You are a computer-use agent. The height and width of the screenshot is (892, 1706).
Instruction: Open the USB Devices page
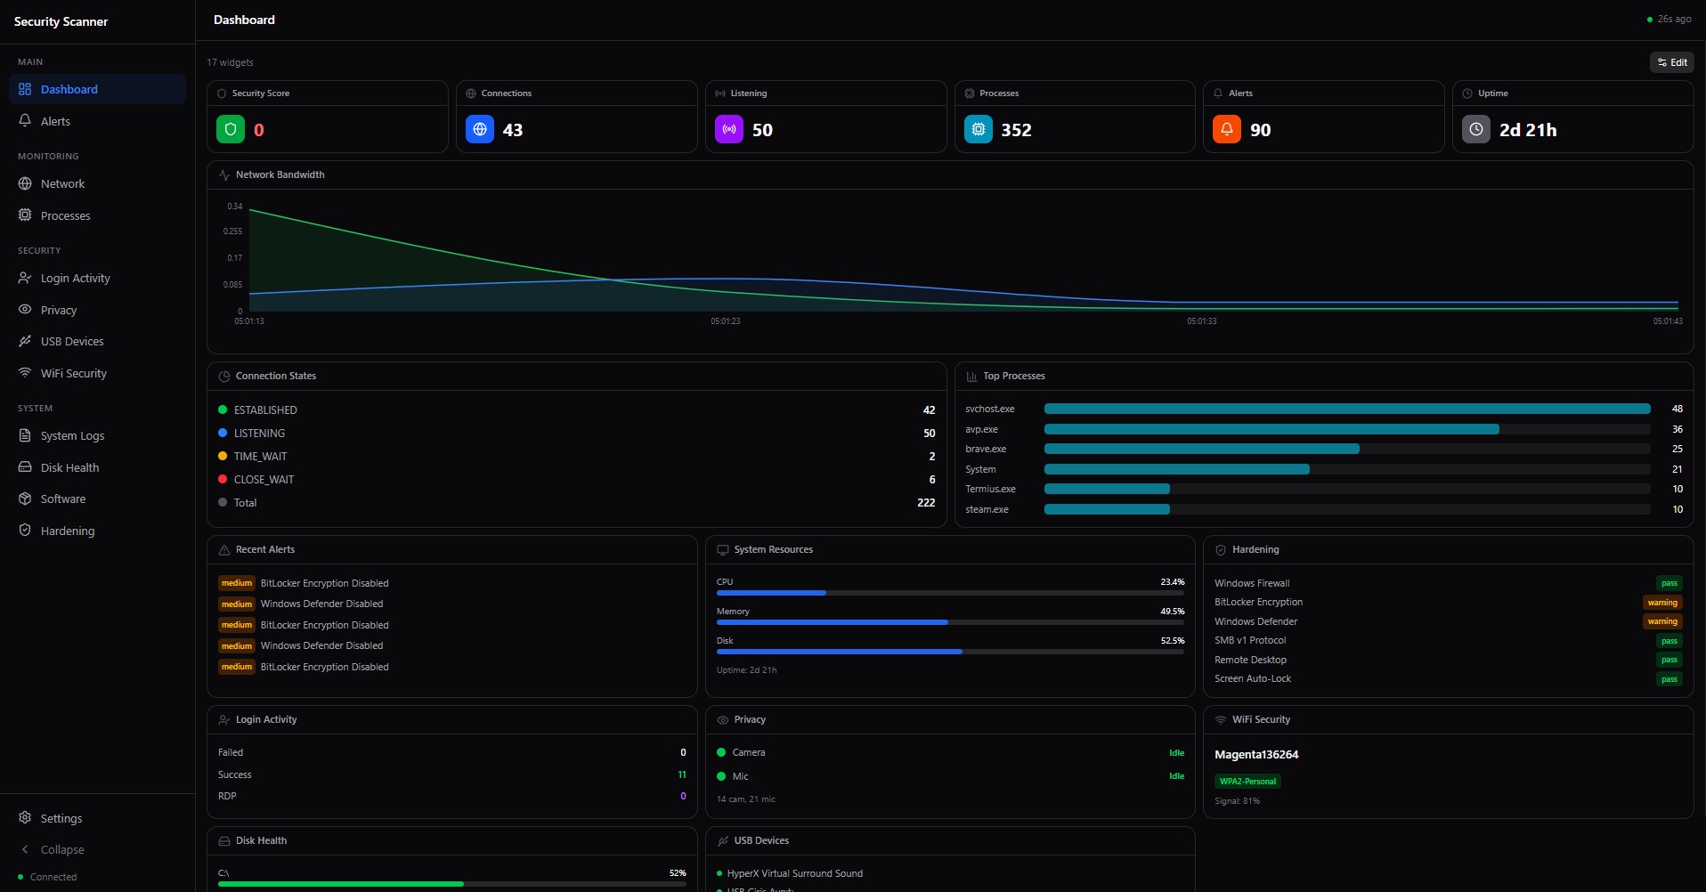71,342
